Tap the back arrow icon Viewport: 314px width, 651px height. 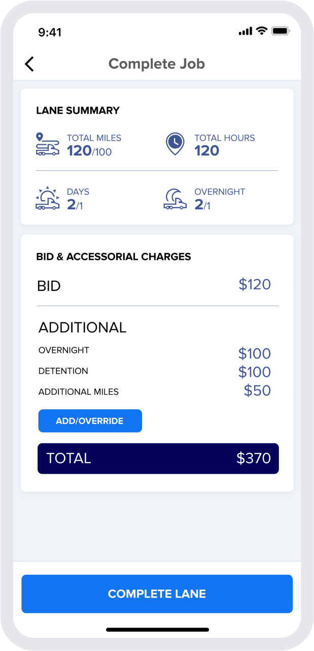(x=29, y=64)
